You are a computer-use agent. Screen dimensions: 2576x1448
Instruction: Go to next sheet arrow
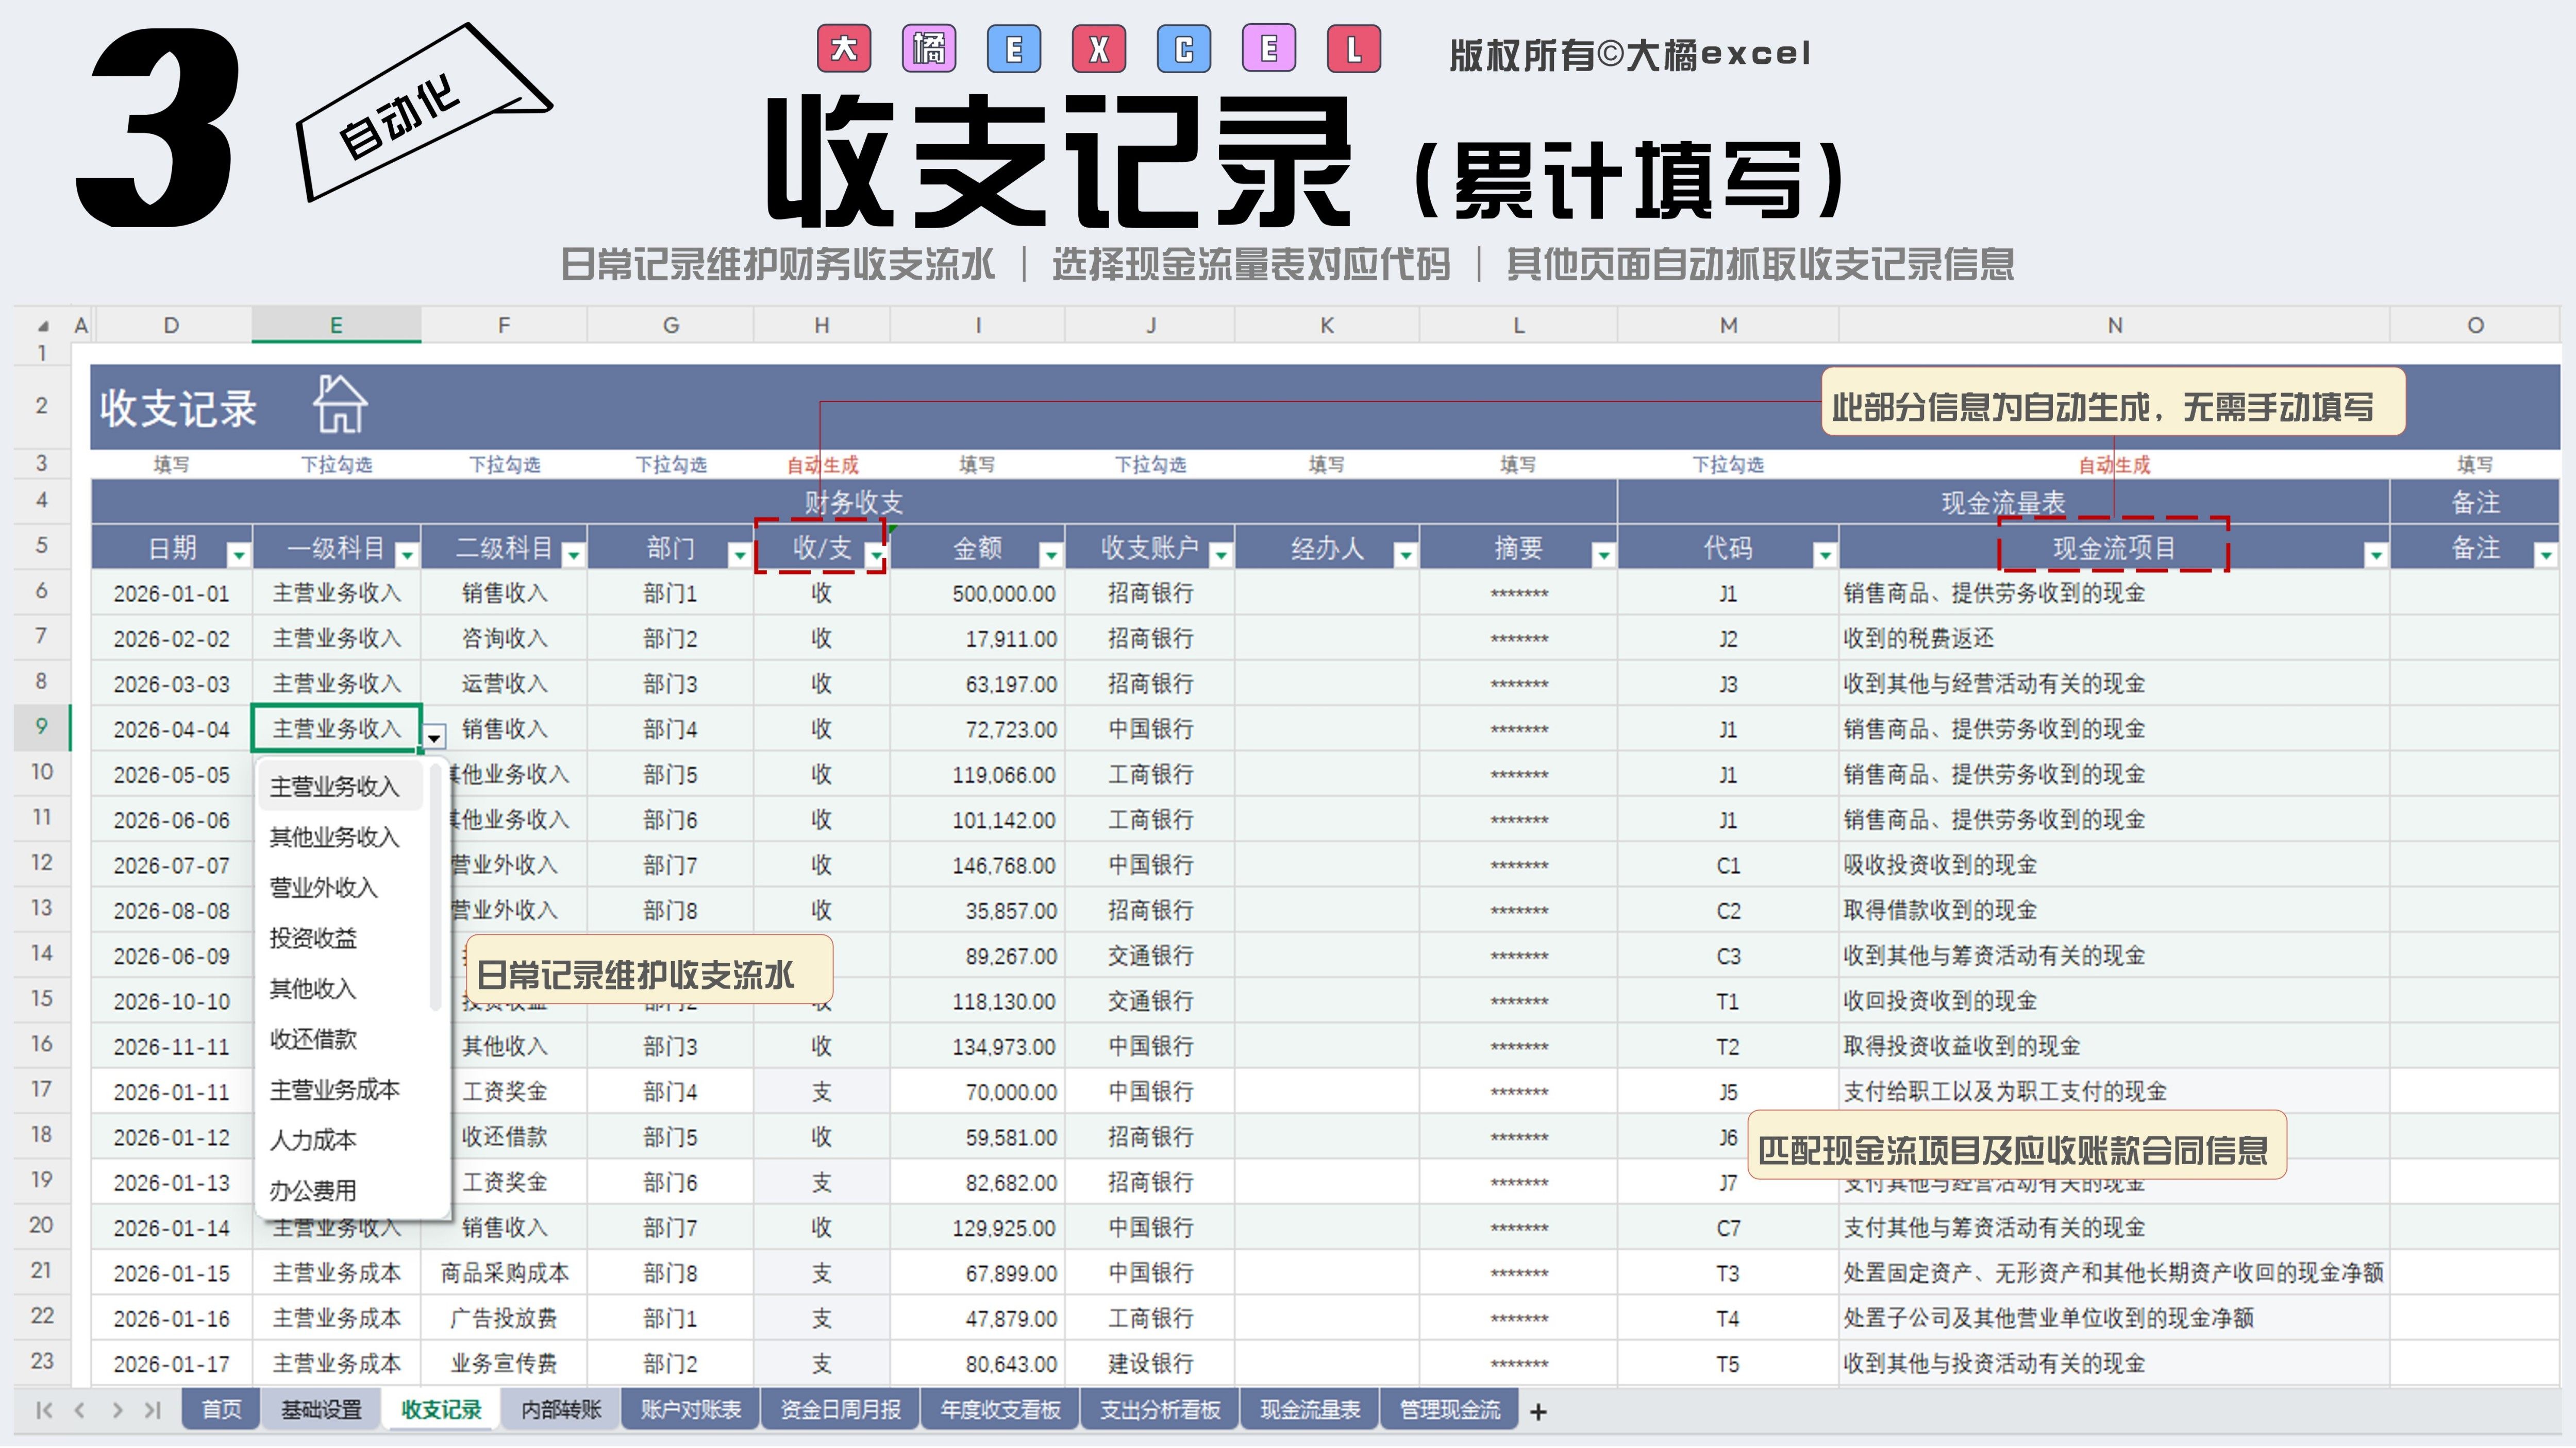[117, 1410]
